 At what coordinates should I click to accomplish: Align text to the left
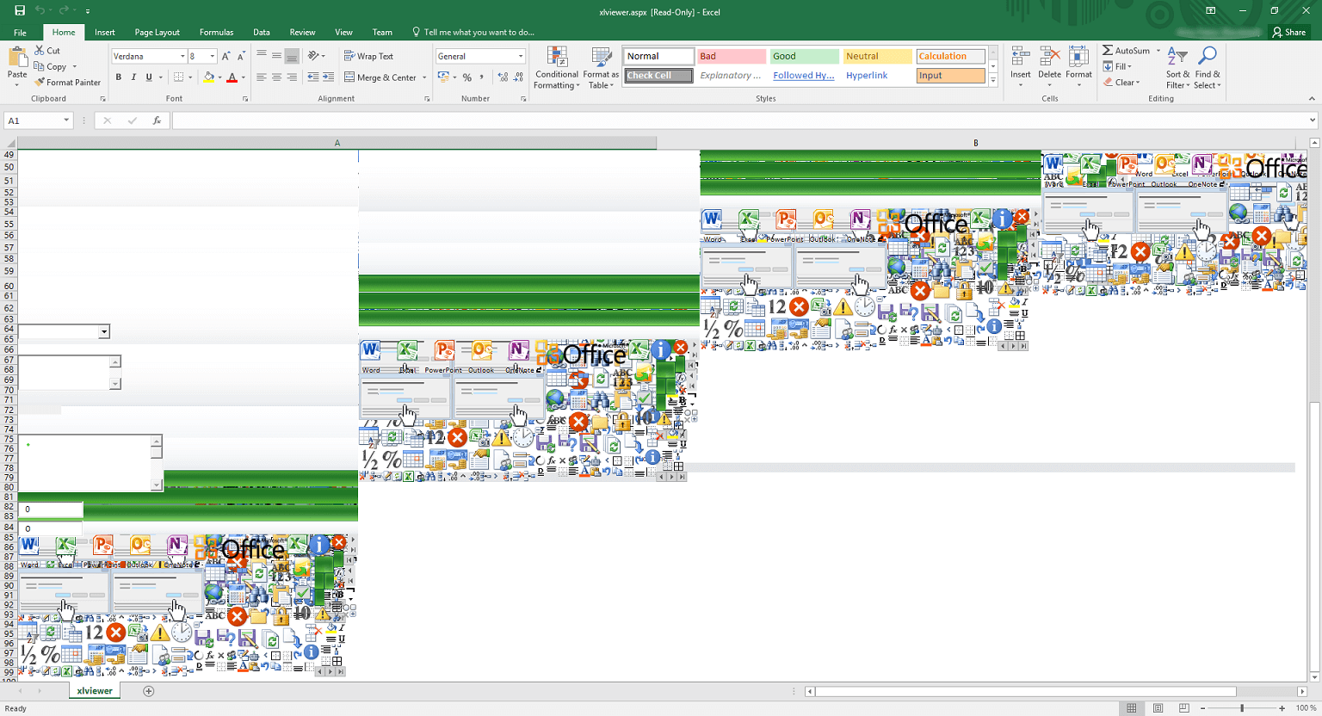(261, 77)
